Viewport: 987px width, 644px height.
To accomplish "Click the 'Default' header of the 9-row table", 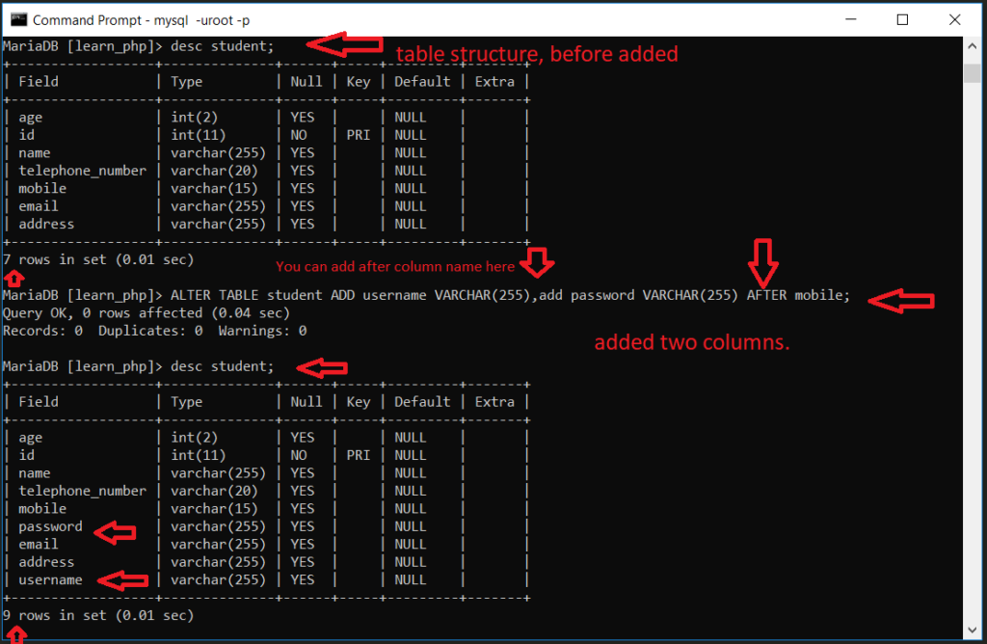I will click(x=422, y=402).
